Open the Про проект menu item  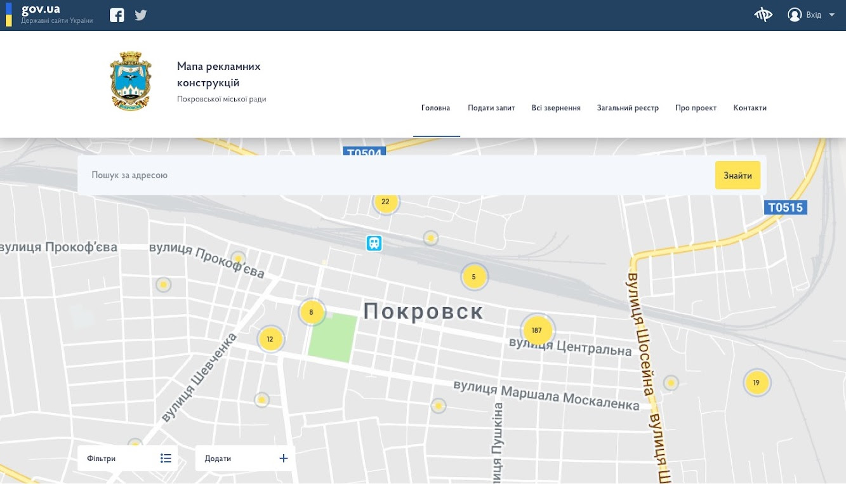pos(696,108)
